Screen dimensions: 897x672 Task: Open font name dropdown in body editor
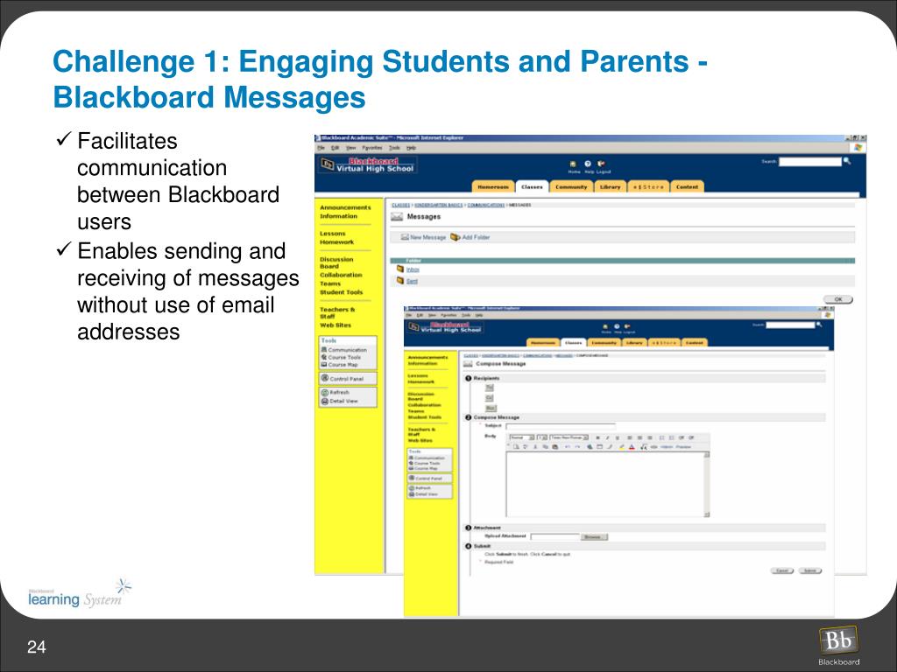(569, 437)
